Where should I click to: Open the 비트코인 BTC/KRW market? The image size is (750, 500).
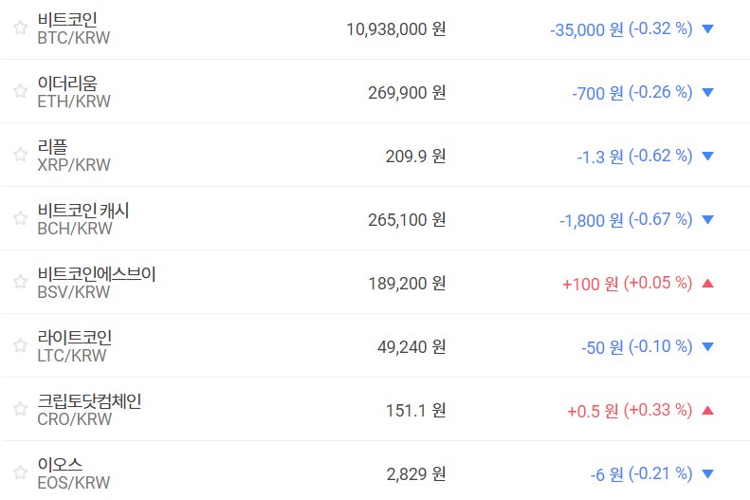(67, 20)
